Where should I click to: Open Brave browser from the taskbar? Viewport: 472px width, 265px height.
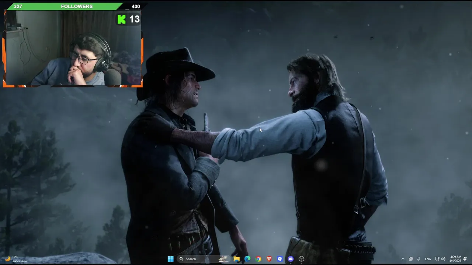269,259
